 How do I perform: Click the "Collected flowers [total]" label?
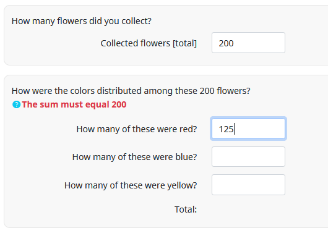149,43
